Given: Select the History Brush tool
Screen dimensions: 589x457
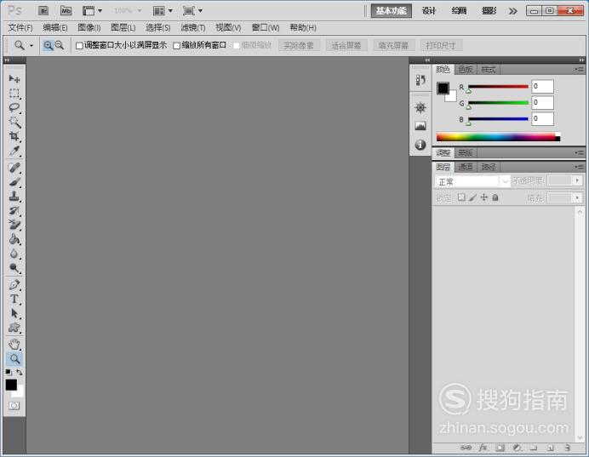Looking at the screenshot, I should click(x=14, y=211).
